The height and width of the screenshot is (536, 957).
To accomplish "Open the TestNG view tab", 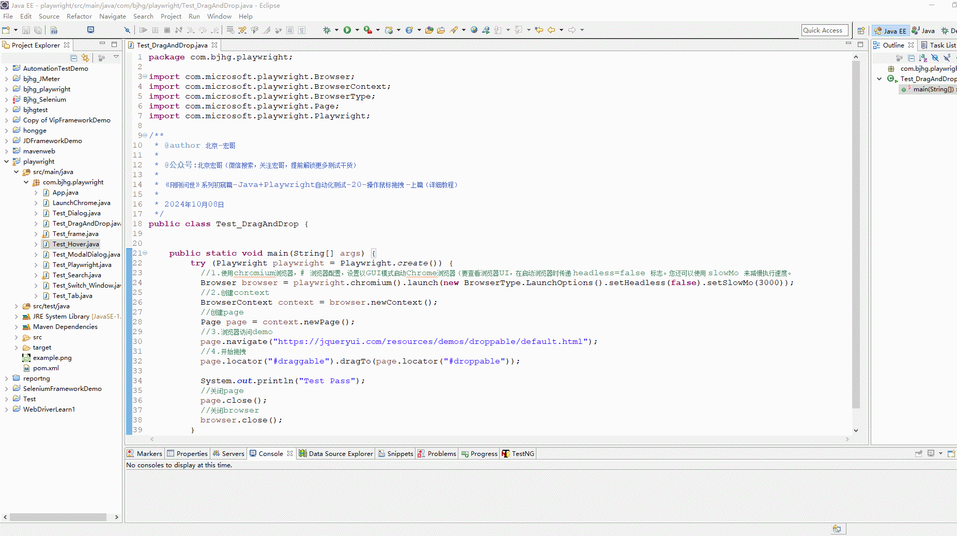I will click(x=518, y=453).
